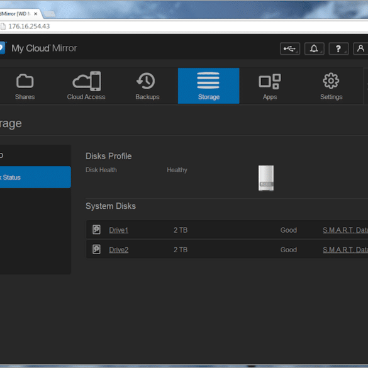Click the Good status for Drive2
368x368 pixels.
pos(289,250)
